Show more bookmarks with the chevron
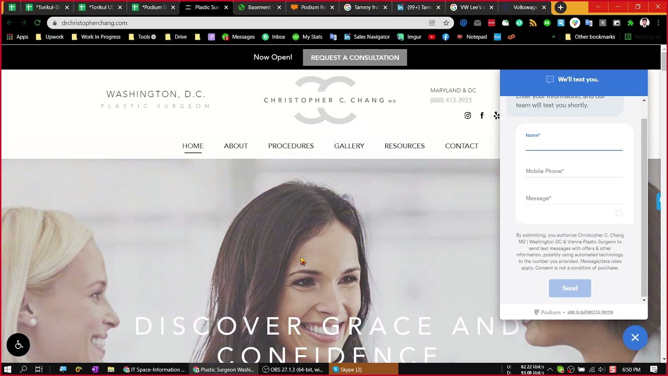 [553, 37]
